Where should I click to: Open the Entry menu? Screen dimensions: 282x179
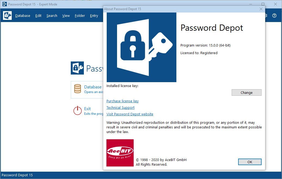[94, 16]
